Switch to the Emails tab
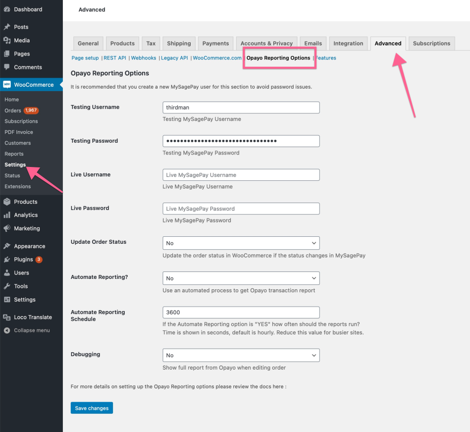The image size is (470, 432). [313, 44]
